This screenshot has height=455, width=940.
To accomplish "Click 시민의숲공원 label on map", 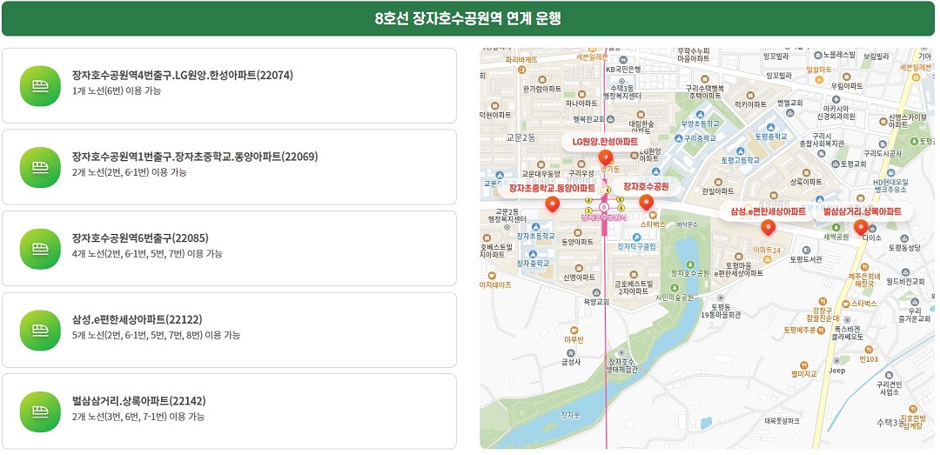I will pyautogui.click(x=675, y=298).
